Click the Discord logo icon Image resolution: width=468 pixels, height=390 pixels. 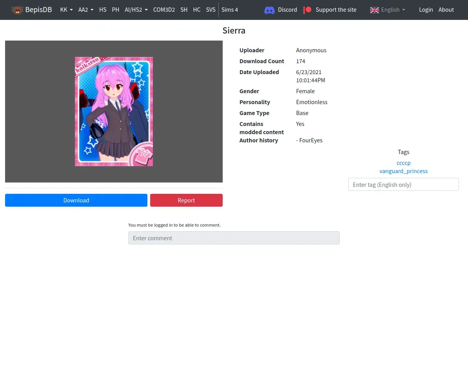[269, 10]
